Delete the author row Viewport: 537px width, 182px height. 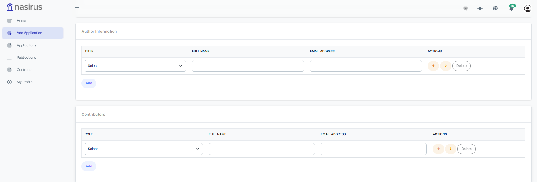461,66
